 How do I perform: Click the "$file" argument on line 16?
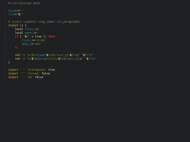(91, 59)
